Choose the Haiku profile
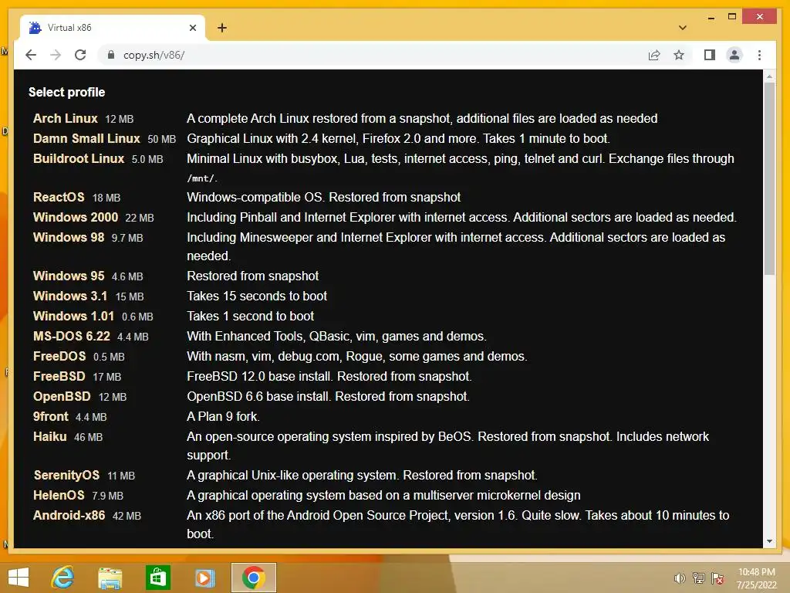 (x=49, y=437)
